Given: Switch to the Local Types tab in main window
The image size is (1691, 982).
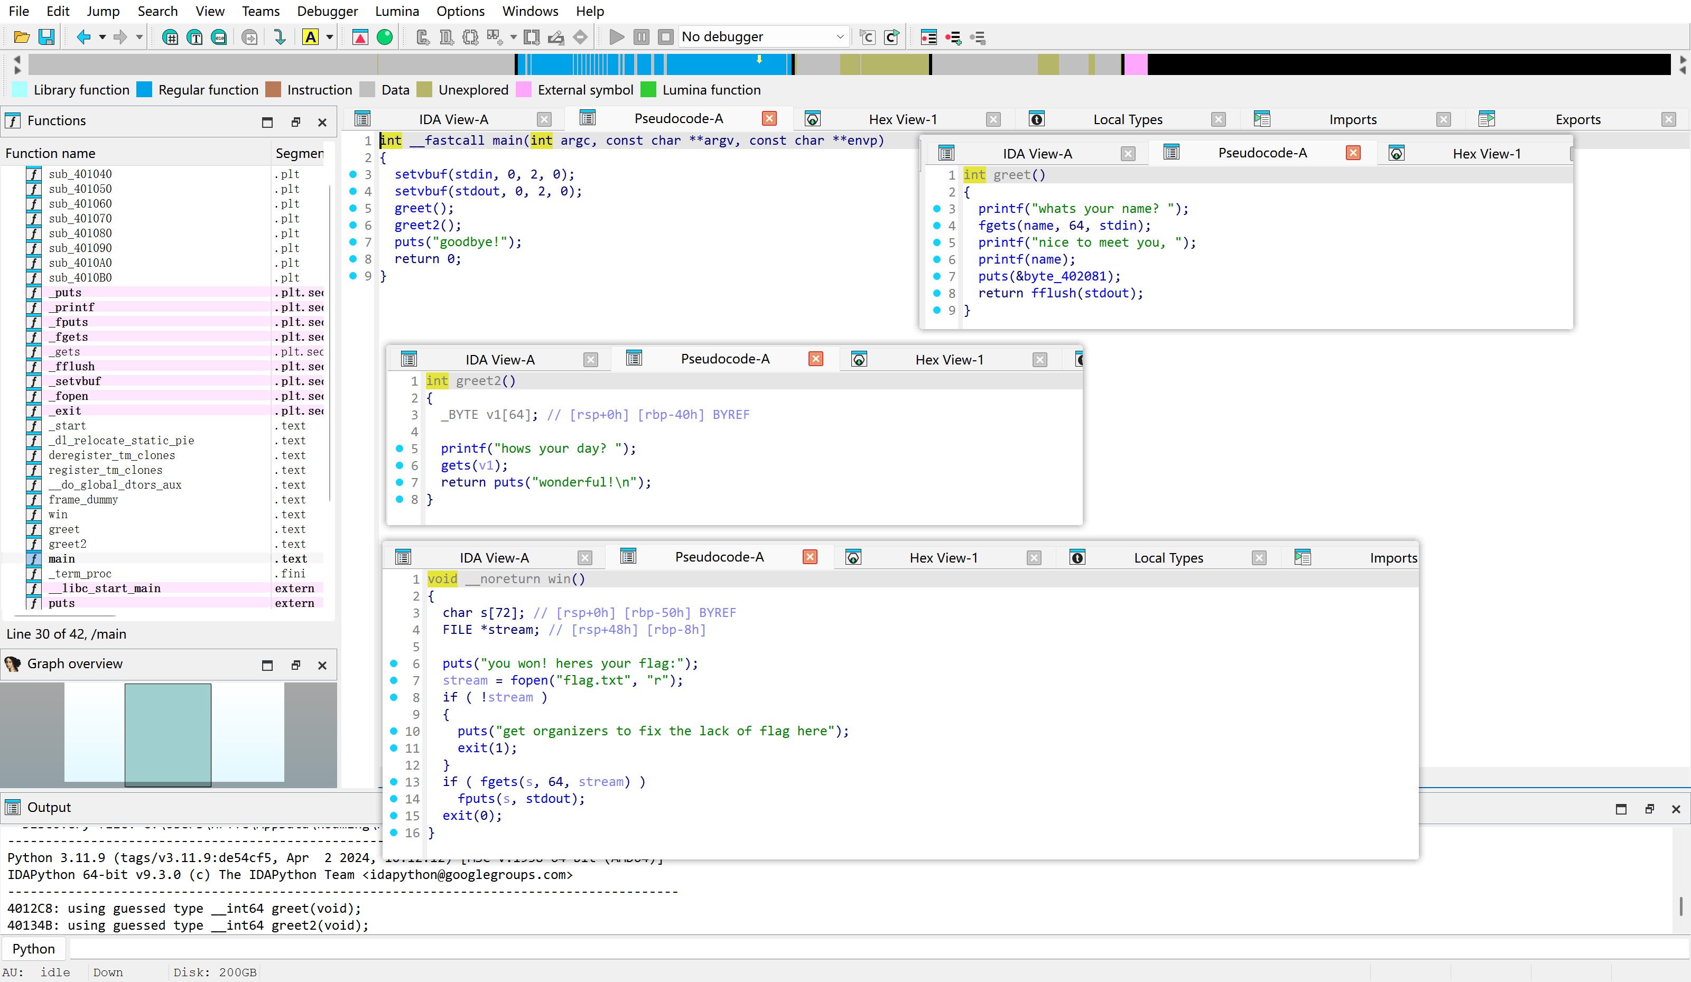Looking at the screenshot, I should point(1127,119).
